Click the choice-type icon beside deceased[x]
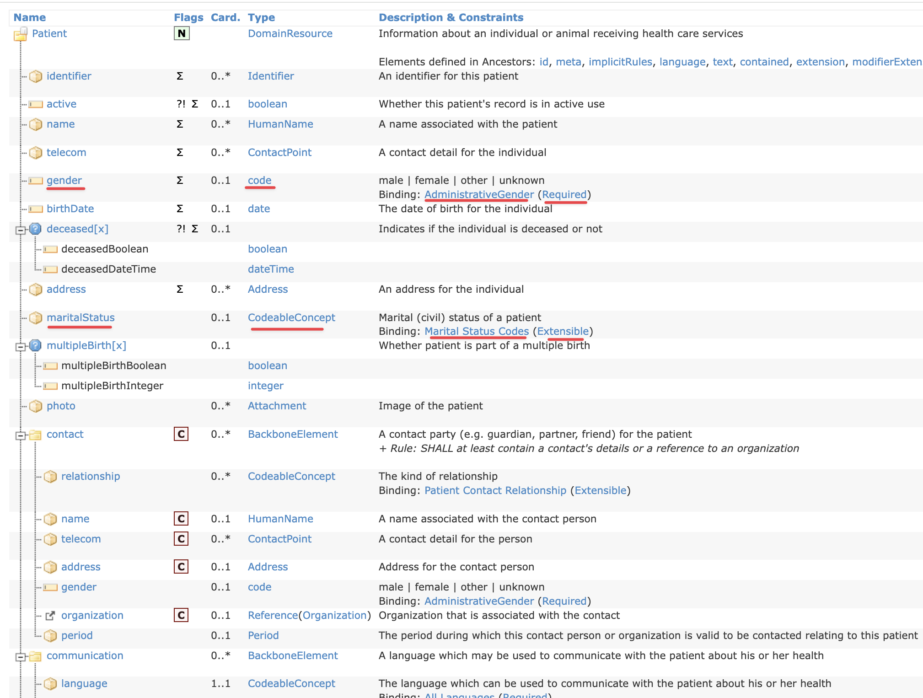 (36, 229)
